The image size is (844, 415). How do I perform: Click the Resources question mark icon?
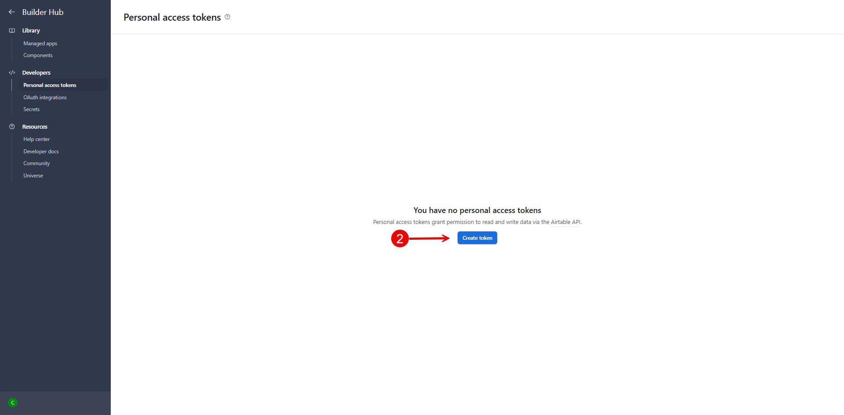tap(12, 127)
